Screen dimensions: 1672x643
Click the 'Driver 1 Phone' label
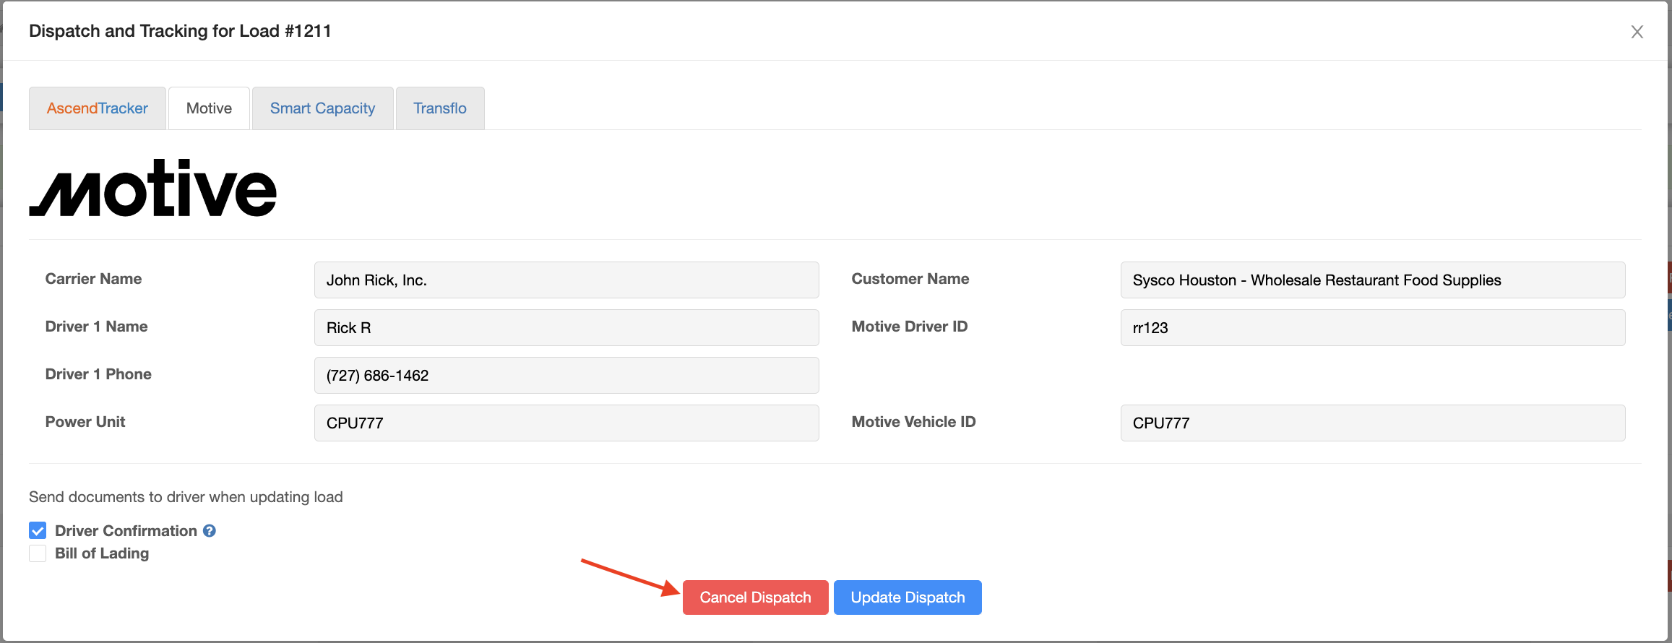[98, 374]
